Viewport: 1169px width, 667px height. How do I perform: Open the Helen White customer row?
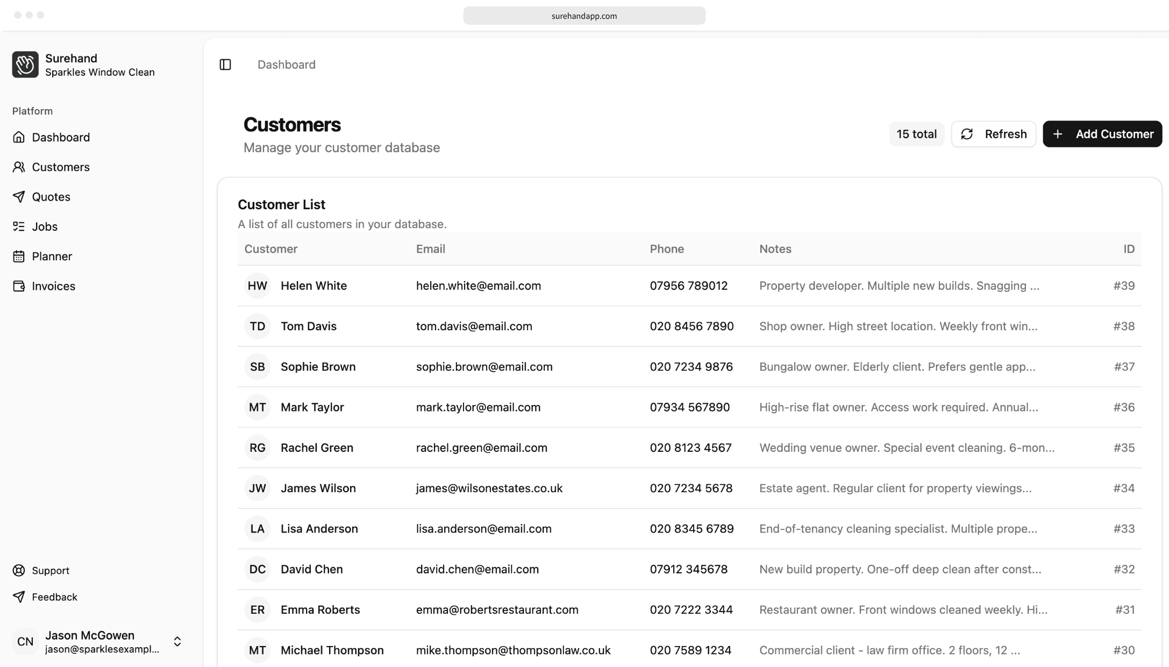(313, 286)
